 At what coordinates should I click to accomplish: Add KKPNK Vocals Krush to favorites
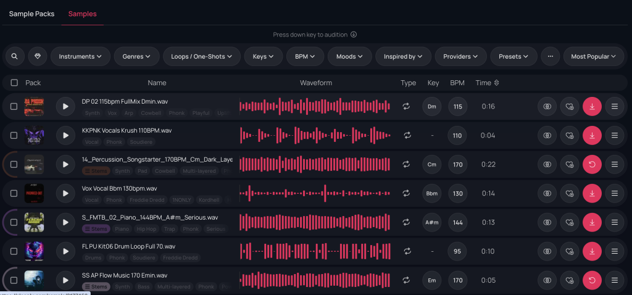[x=569, y=135]
